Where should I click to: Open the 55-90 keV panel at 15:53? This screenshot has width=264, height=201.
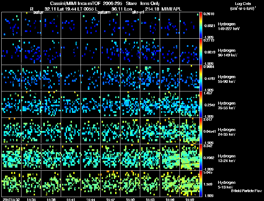click(150, 78)
